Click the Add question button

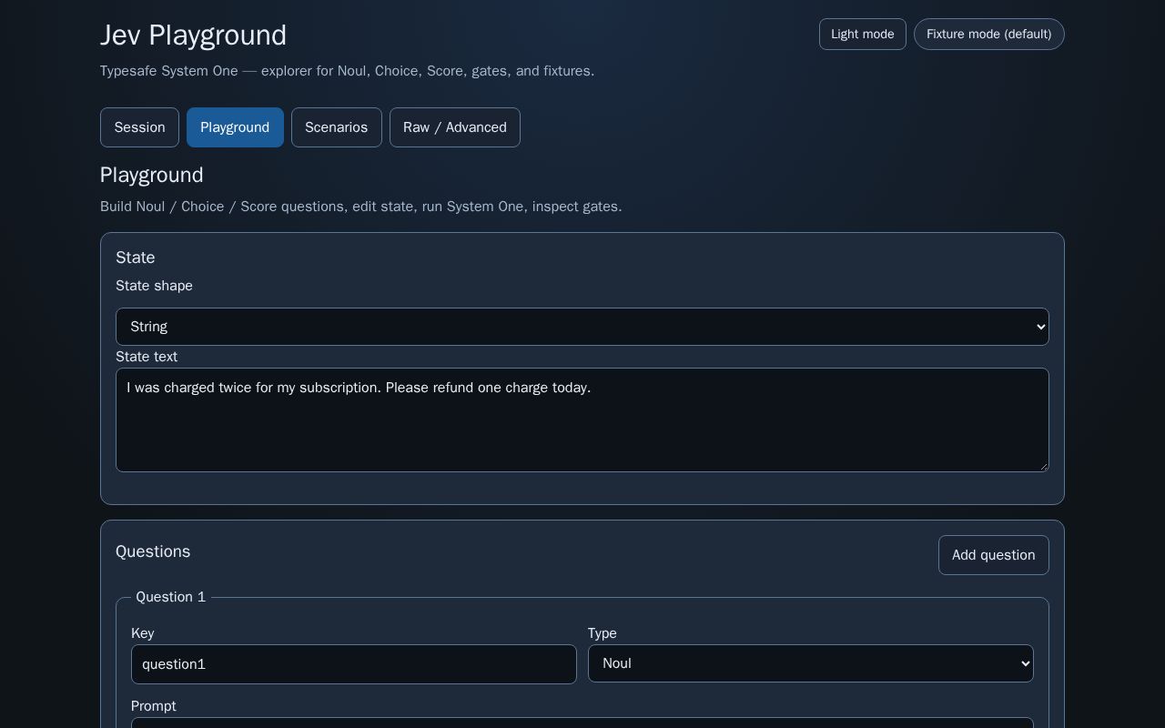click(x=994, y=555)
